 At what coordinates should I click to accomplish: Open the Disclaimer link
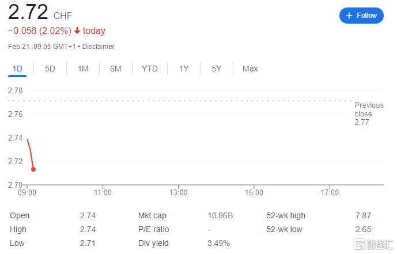pyautogui.click(x=100, y=47)
